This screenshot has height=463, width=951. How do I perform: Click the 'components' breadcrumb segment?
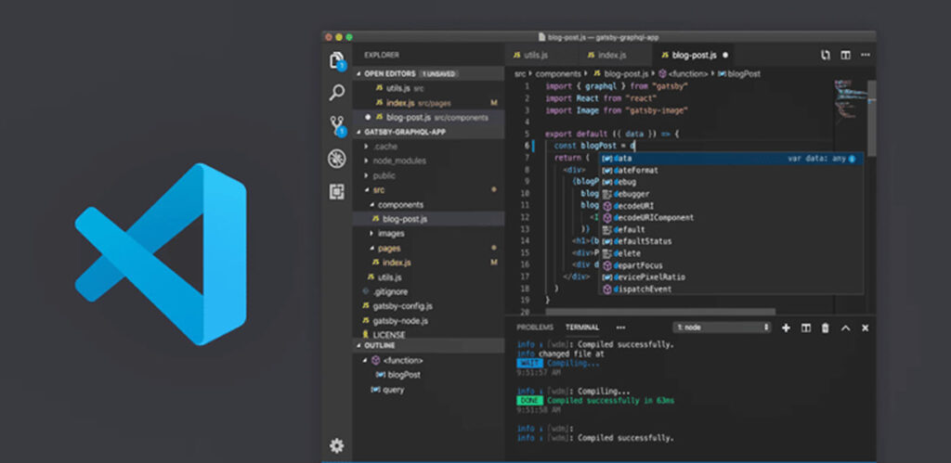click(x=558, y=74)
